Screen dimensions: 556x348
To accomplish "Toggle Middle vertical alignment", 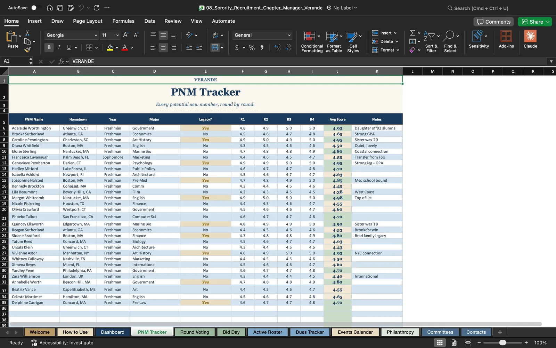I will point(163,35).
